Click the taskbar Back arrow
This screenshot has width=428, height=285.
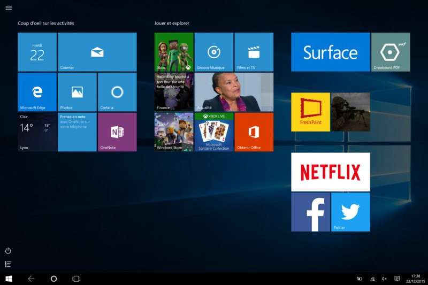click(x=31, y=279)
